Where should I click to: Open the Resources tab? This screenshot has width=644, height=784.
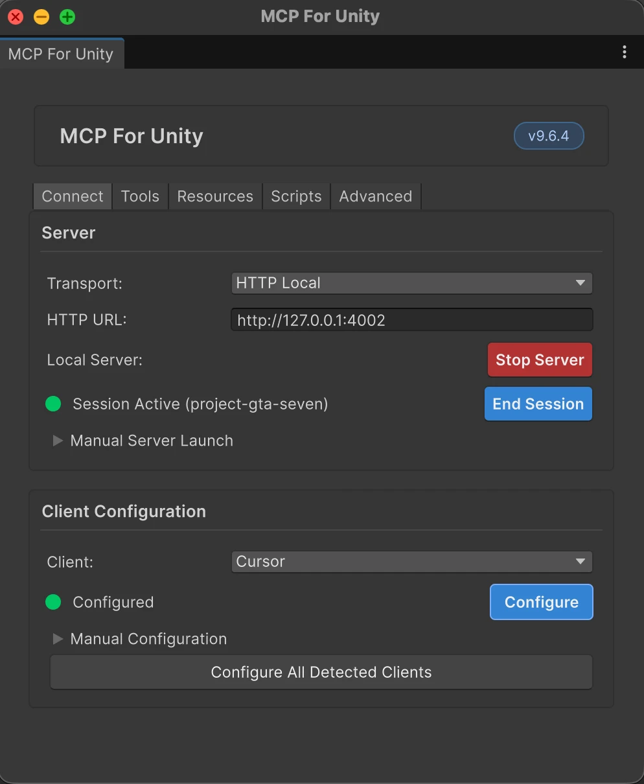click(x=215, y=196)
